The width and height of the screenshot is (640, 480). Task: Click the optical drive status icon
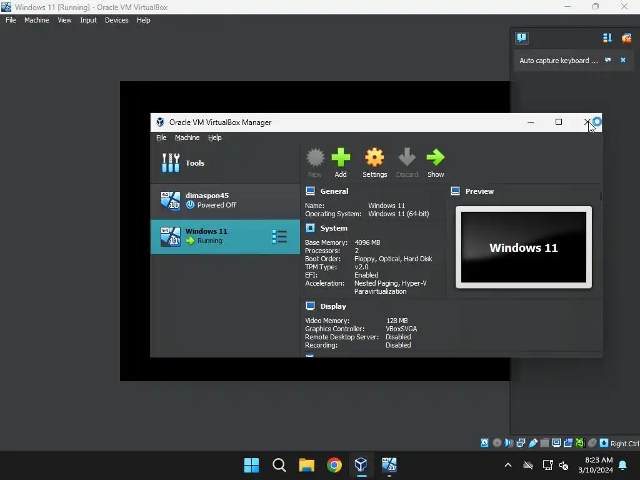click(497, 443)
